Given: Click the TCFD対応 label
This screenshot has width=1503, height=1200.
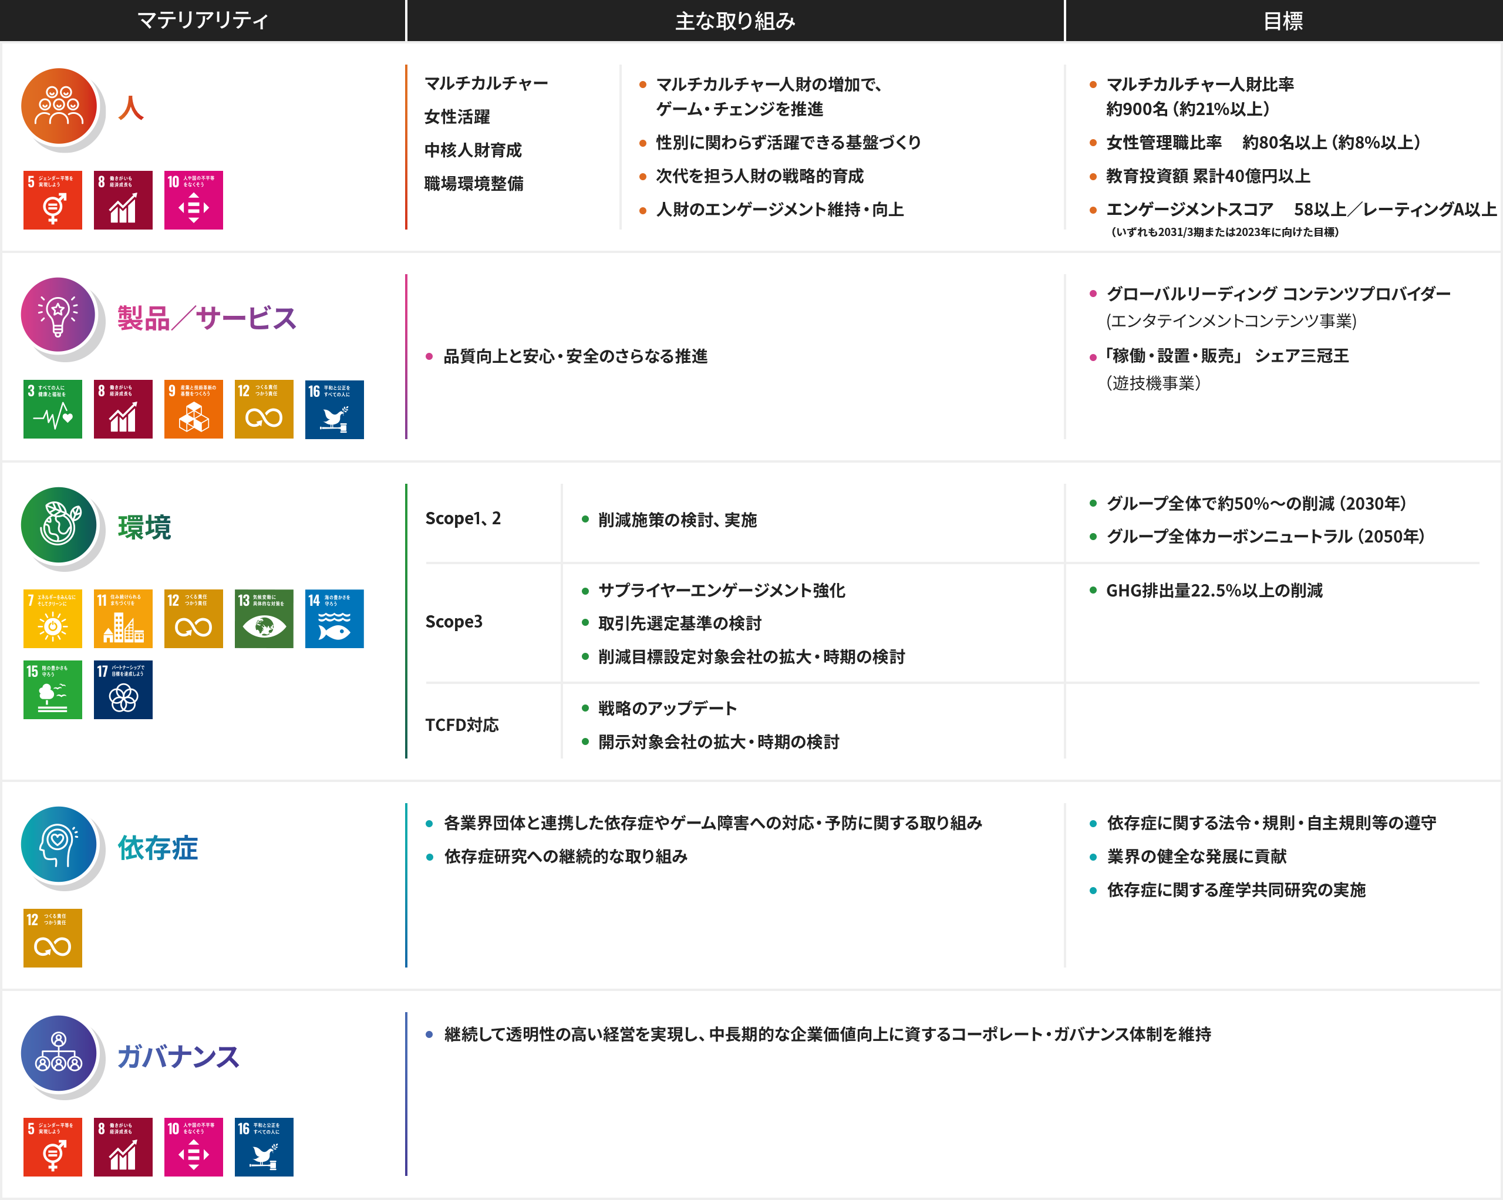Looking at the screenshot, I should 462,725.
